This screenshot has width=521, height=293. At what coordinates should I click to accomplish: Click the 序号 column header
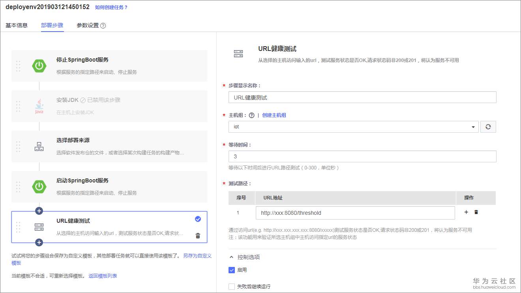tap(241, 198)
